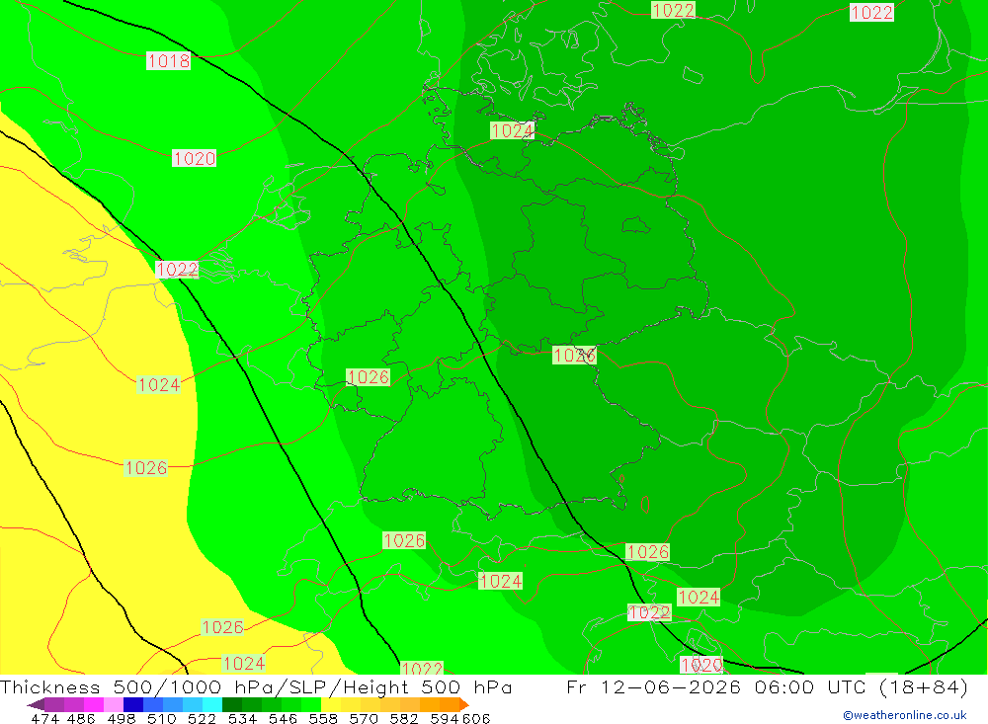This screenshot has height=724, width=988.
Task: Click the legend value 522
Action: pos(202,718)
